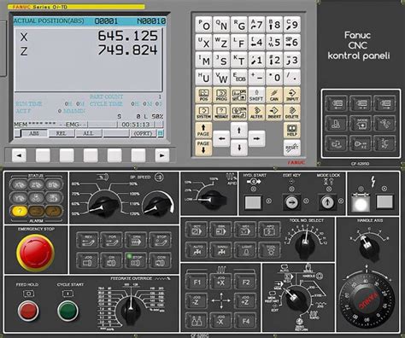Screen dimensions: 405x338
Task: Click the green CYCLE START button
Action: (67, 311)
